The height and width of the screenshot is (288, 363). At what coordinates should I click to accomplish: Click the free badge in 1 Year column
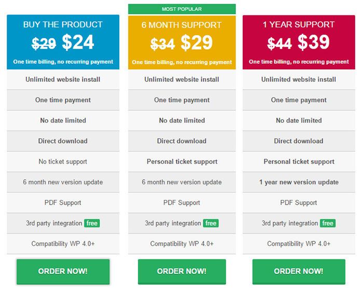[x=328, y=223]
